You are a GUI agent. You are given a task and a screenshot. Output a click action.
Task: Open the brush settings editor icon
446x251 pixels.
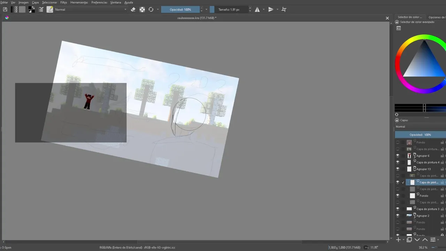(41, 9)
